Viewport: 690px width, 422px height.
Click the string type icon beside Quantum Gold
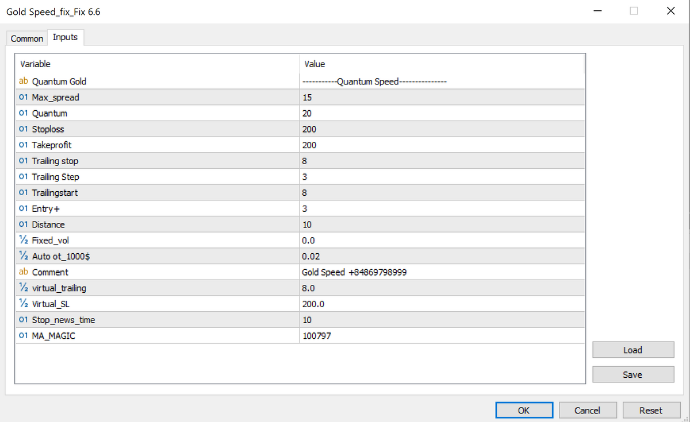coord(24,82)
